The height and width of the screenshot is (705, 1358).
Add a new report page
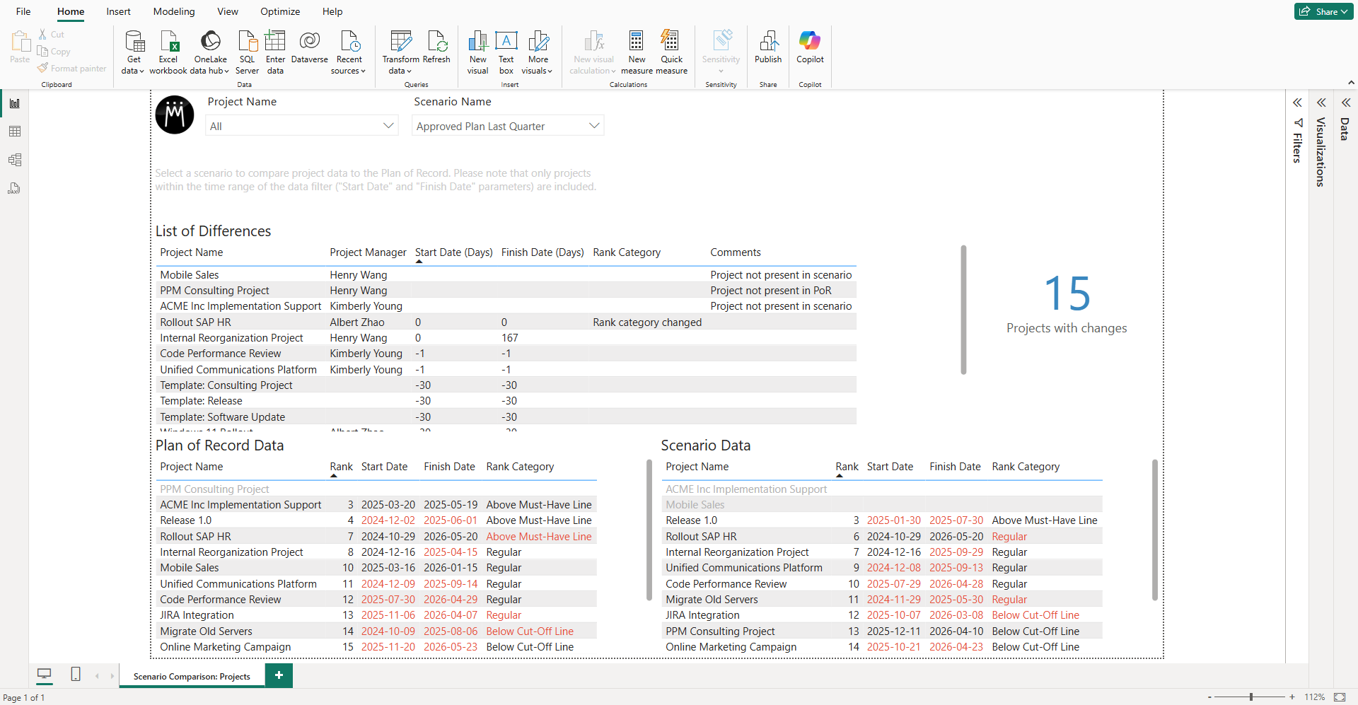point(279,675)
